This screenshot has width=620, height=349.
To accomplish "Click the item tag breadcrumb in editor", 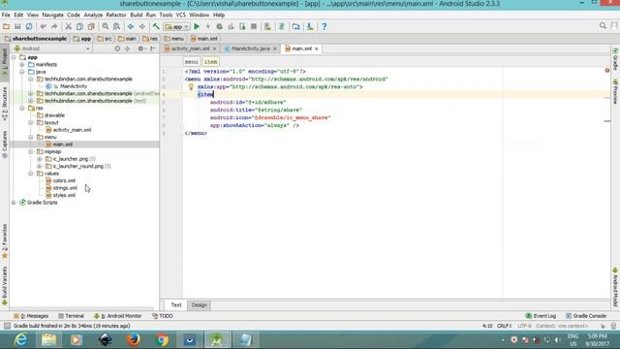I will point(210,62).
